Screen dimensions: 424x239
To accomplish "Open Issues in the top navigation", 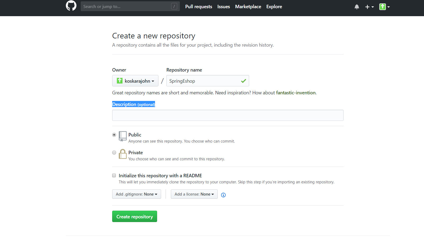I will (224, 7).
